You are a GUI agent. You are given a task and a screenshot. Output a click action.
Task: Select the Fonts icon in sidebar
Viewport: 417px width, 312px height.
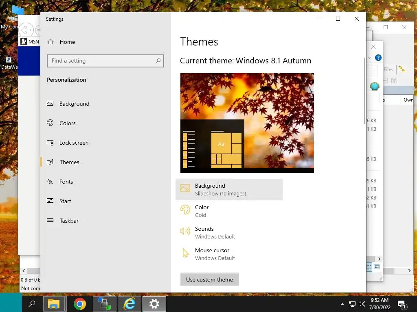coord(50,182)
